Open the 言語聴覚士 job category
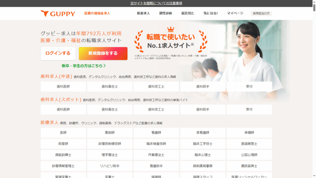This screenshot has height=178, width=316. [x=249, y=144]
